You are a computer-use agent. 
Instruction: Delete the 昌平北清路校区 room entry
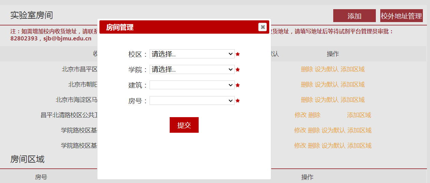314,115
